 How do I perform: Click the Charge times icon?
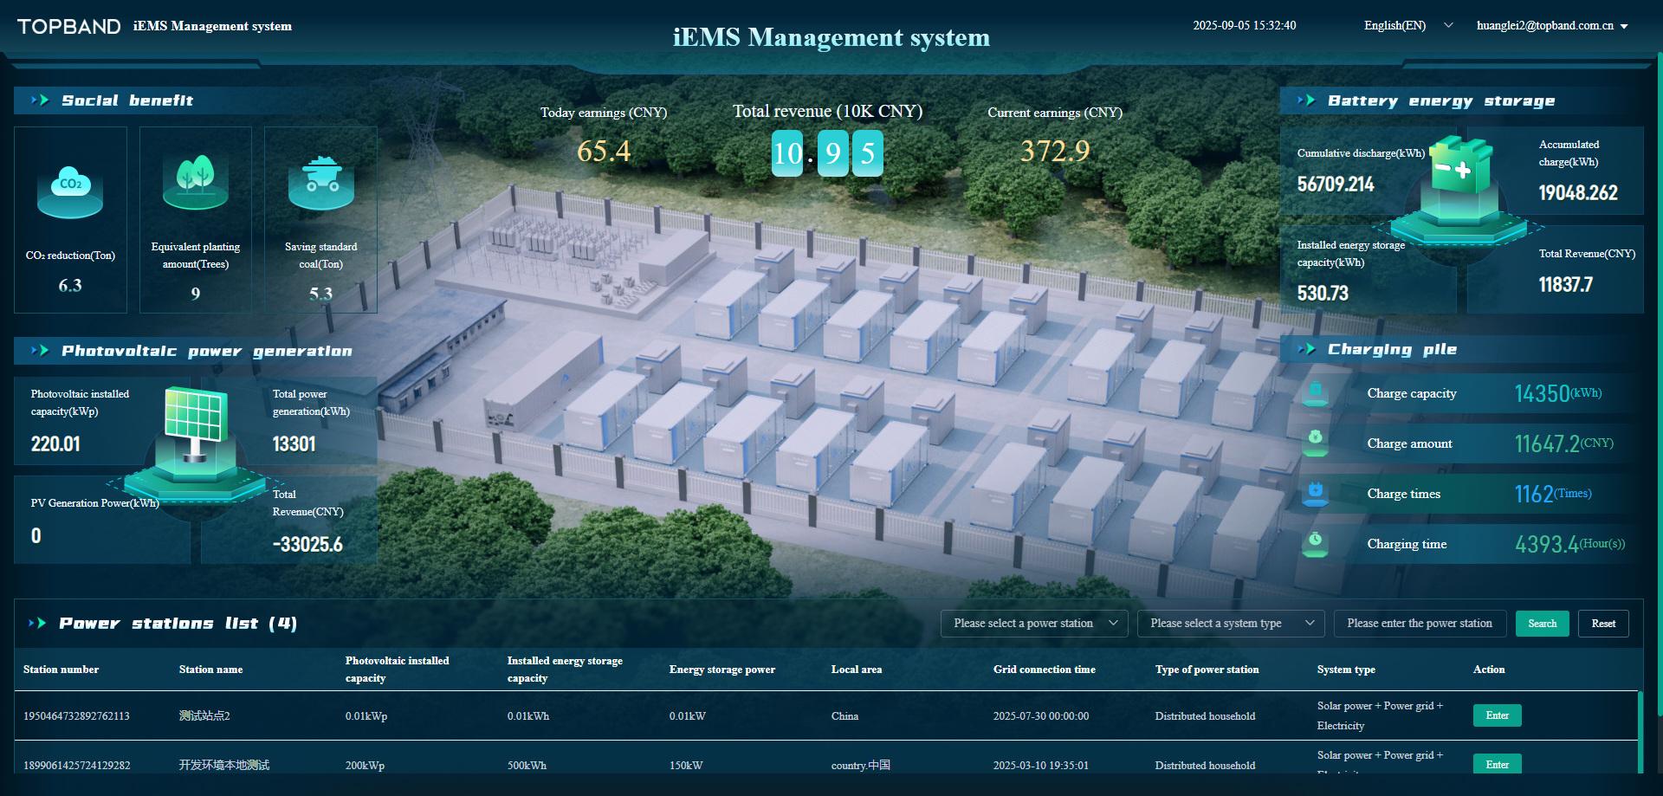pyautogui.click(x=1316, y=494)
